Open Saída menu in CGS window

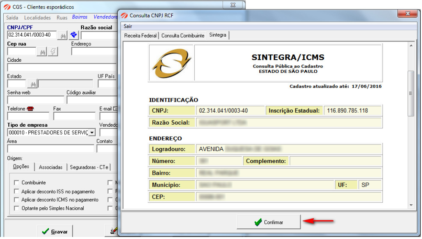pos(12,17)
